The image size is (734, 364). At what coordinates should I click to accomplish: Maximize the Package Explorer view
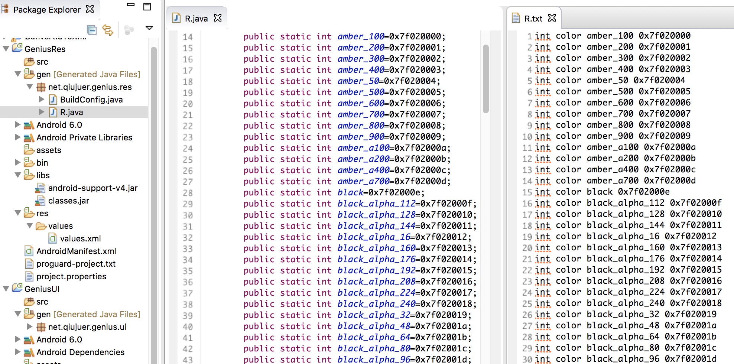(147, 7)
